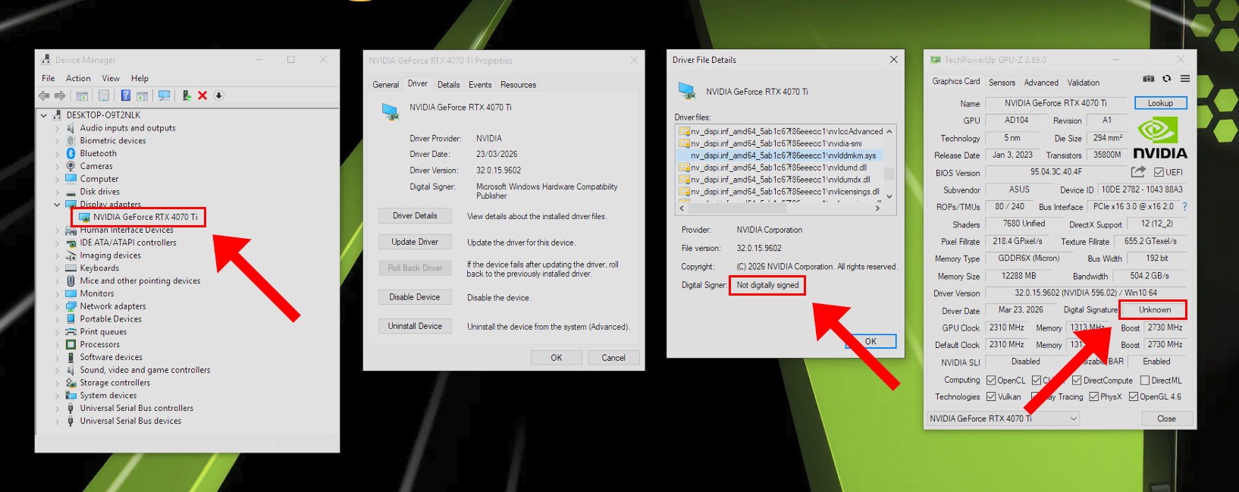The height and width of the screenshot is (492, 1239).
Task: Click the adapter icon in Driver File Details header
Action: (687, 91)
